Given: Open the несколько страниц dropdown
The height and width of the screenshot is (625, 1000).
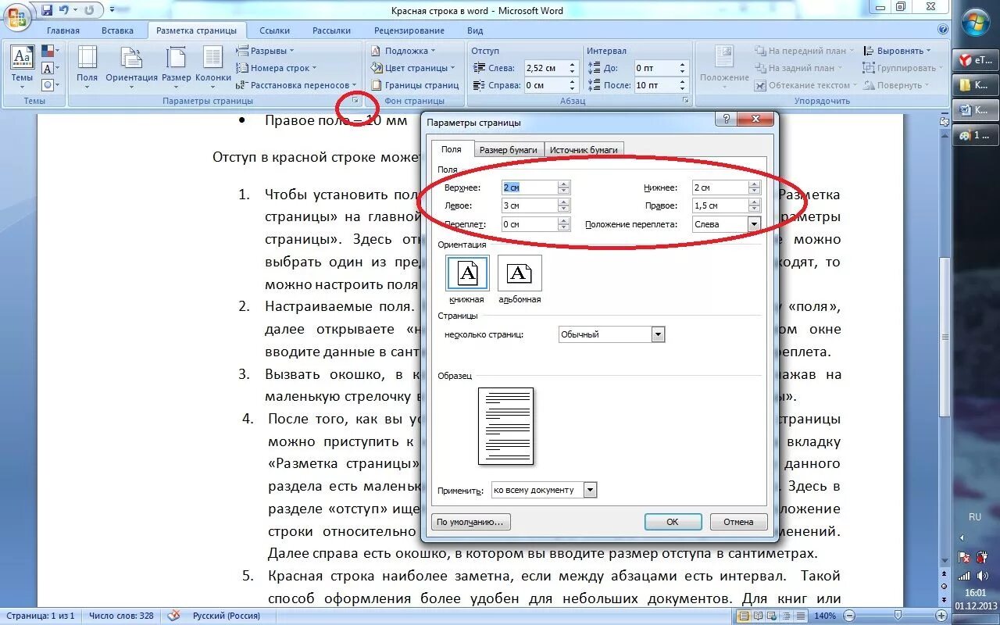Looking at the screenshot, I should click(658, 334).
